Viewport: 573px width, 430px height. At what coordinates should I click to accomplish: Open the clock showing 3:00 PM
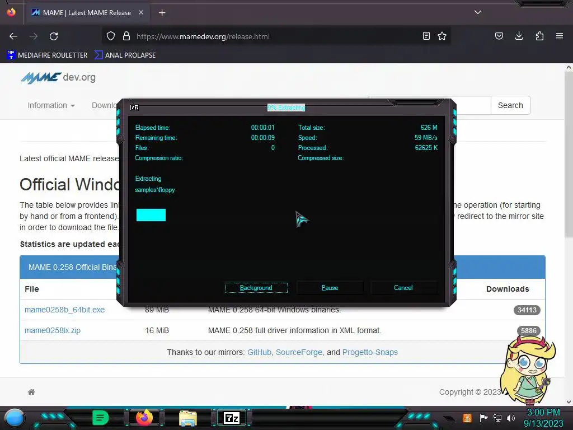[x=543, y=418]
